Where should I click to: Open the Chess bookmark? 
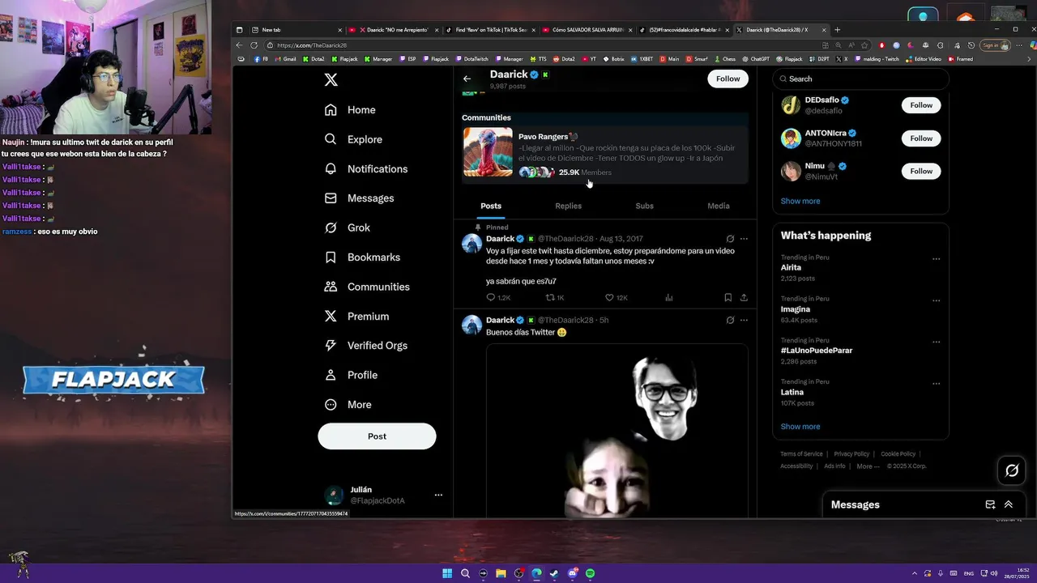[x=724, y=59]
